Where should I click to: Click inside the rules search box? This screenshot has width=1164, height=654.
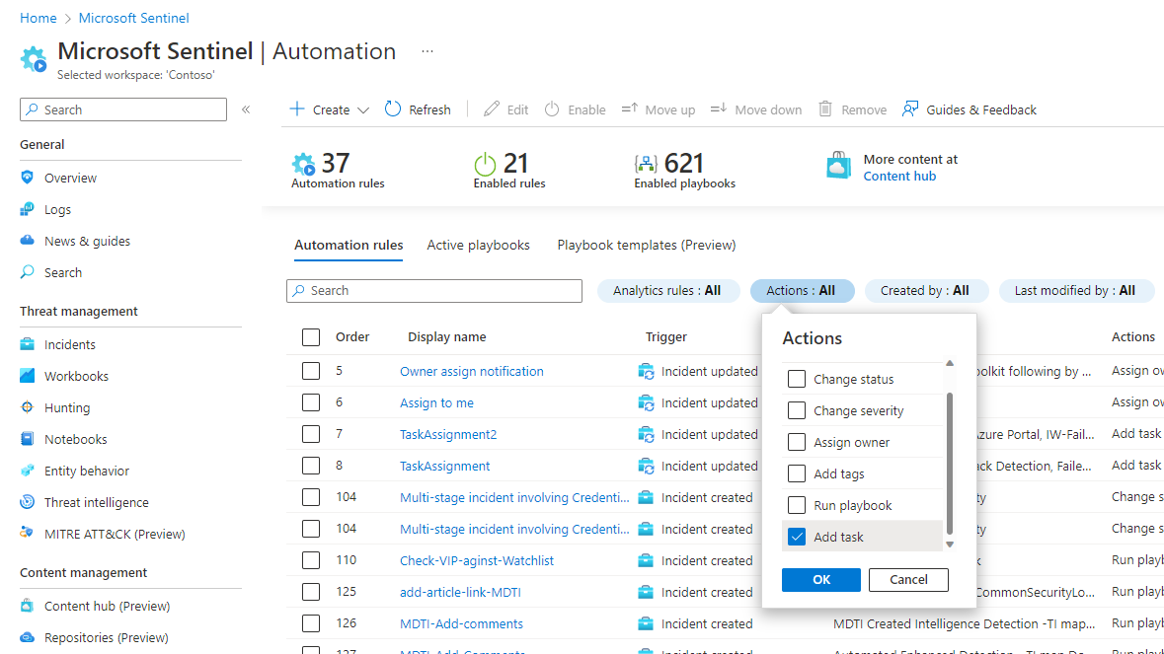coord(434,290)
